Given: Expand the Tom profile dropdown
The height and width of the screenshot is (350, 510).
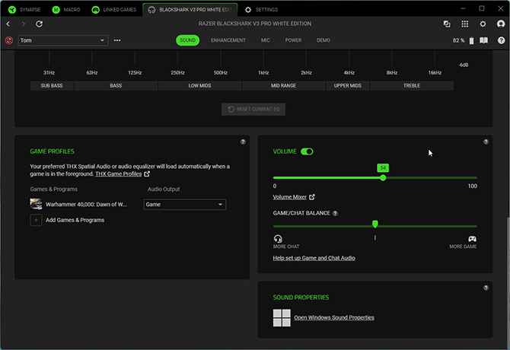Looking at the screenshot, I should pos(62,40).
